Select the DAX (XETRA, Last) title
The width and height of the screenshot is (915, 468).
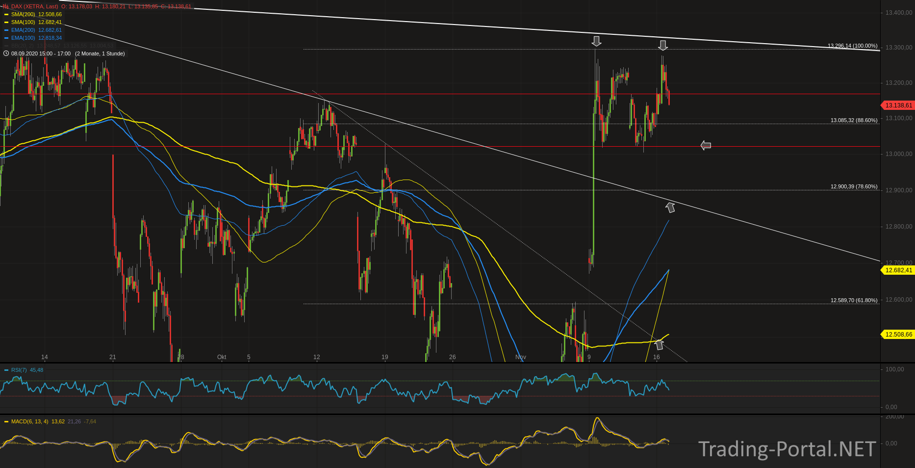34,6
